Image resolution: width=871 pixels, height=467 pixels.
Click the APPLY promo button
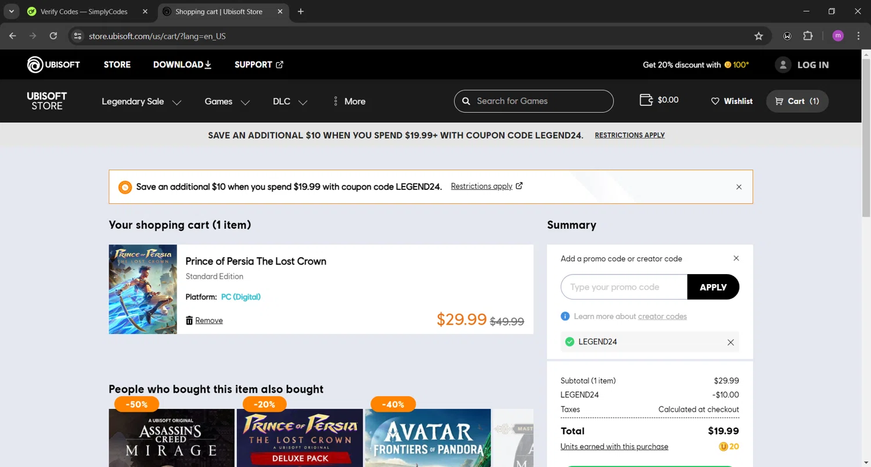[713, 287]
